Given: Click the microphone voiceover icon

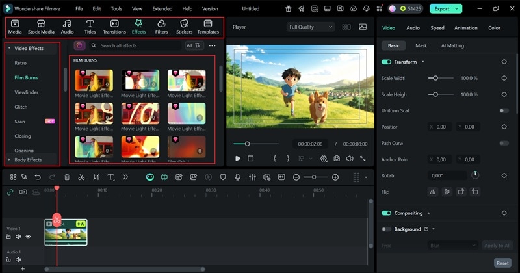Looking at the screenshot, I should click(237, 177).
